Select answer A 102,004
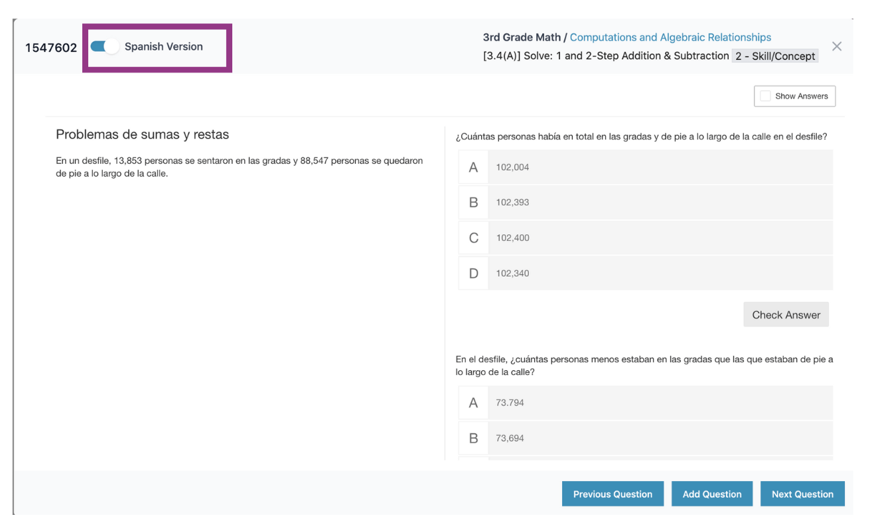The width and height of the screenshot is (872, 515). pos(645,167)
